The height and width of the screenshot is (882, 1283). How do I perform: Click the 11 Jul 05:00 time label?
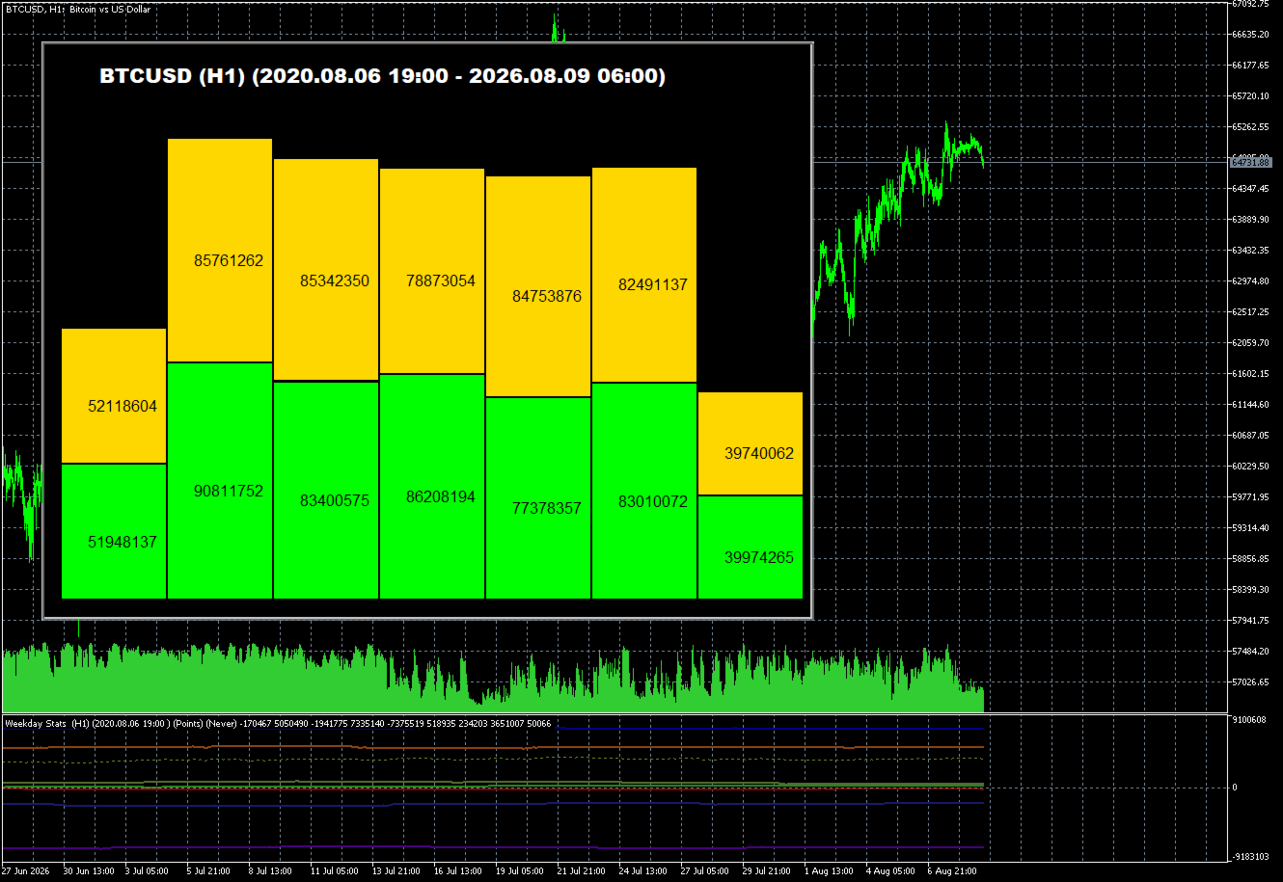(x=336, y=871)
